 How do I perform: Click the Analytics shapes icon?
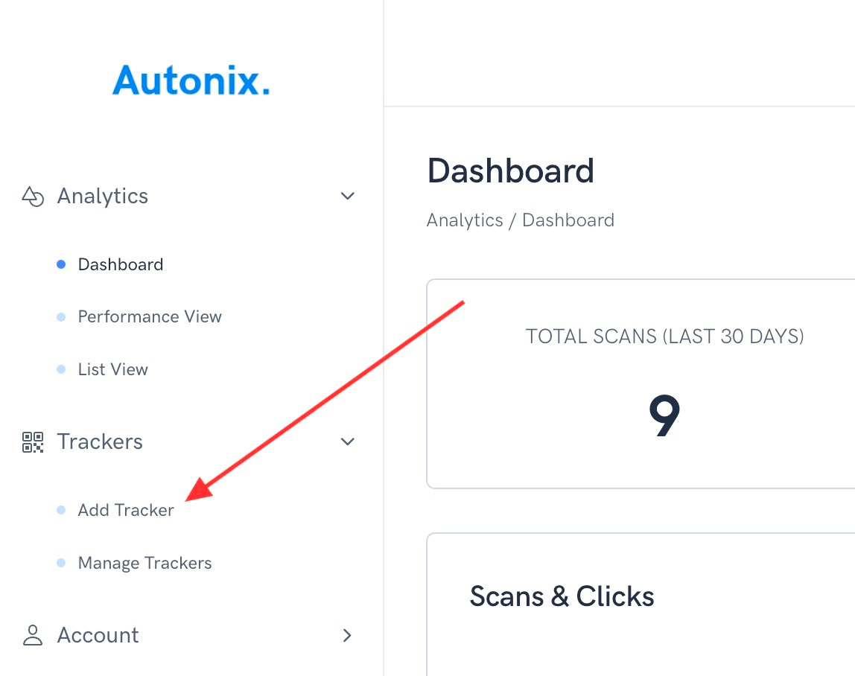[33, 197]
